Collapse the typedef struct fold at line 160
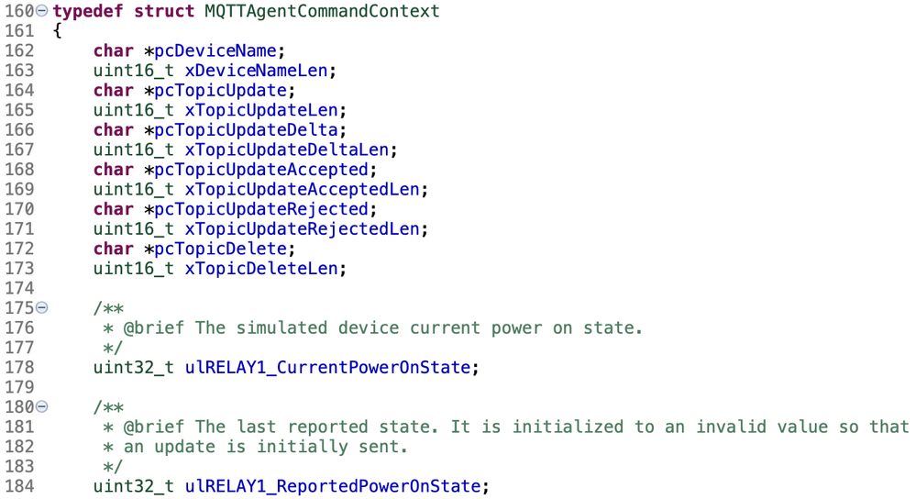 (x=42, y=10)
